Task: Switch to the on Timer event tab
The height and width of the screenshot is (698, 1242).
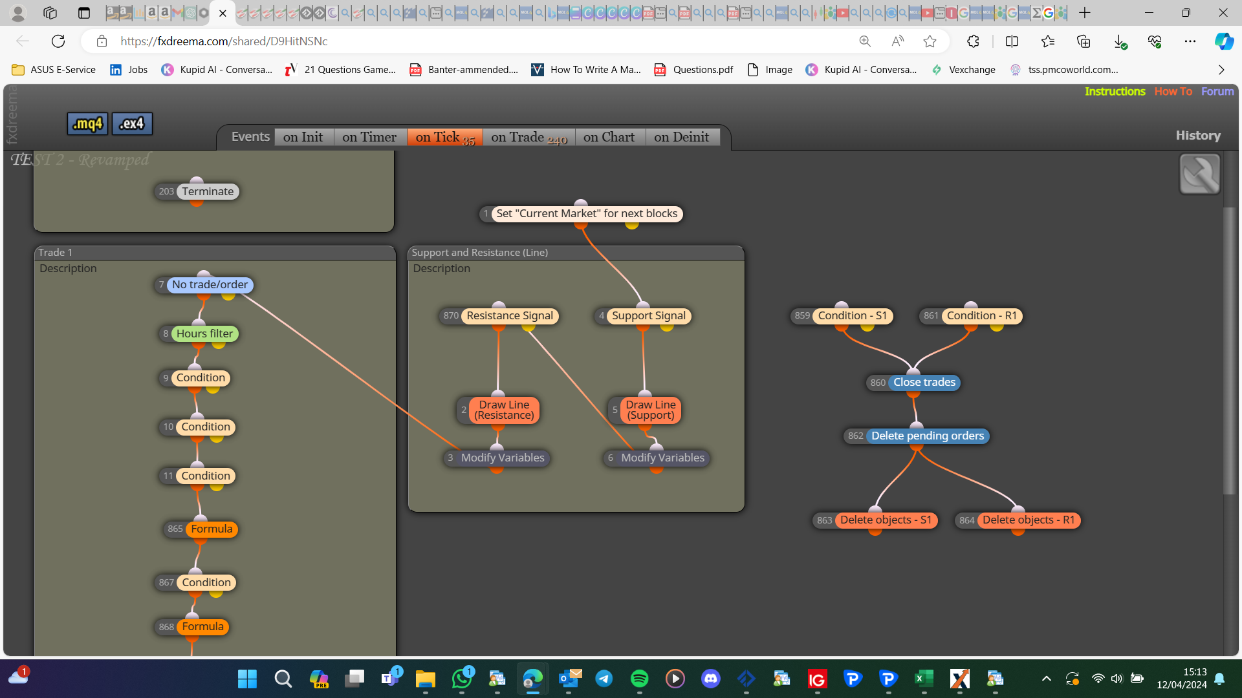Action: (370, 137)
